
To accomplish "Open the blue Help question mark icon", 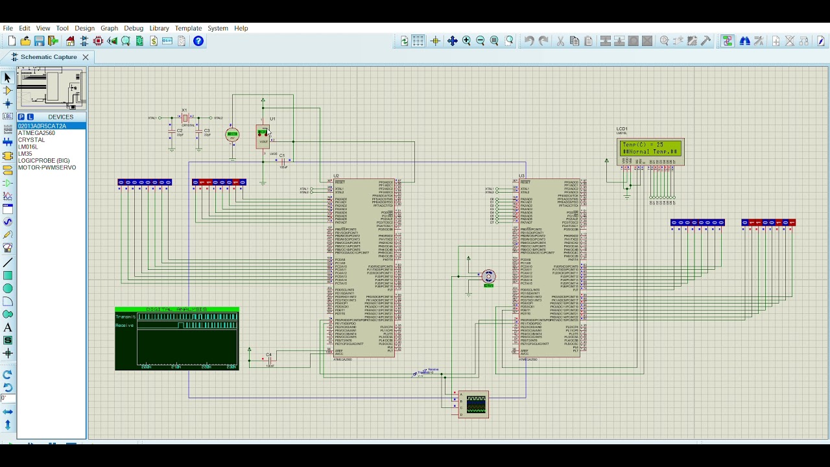I will (x=198, y=41).
